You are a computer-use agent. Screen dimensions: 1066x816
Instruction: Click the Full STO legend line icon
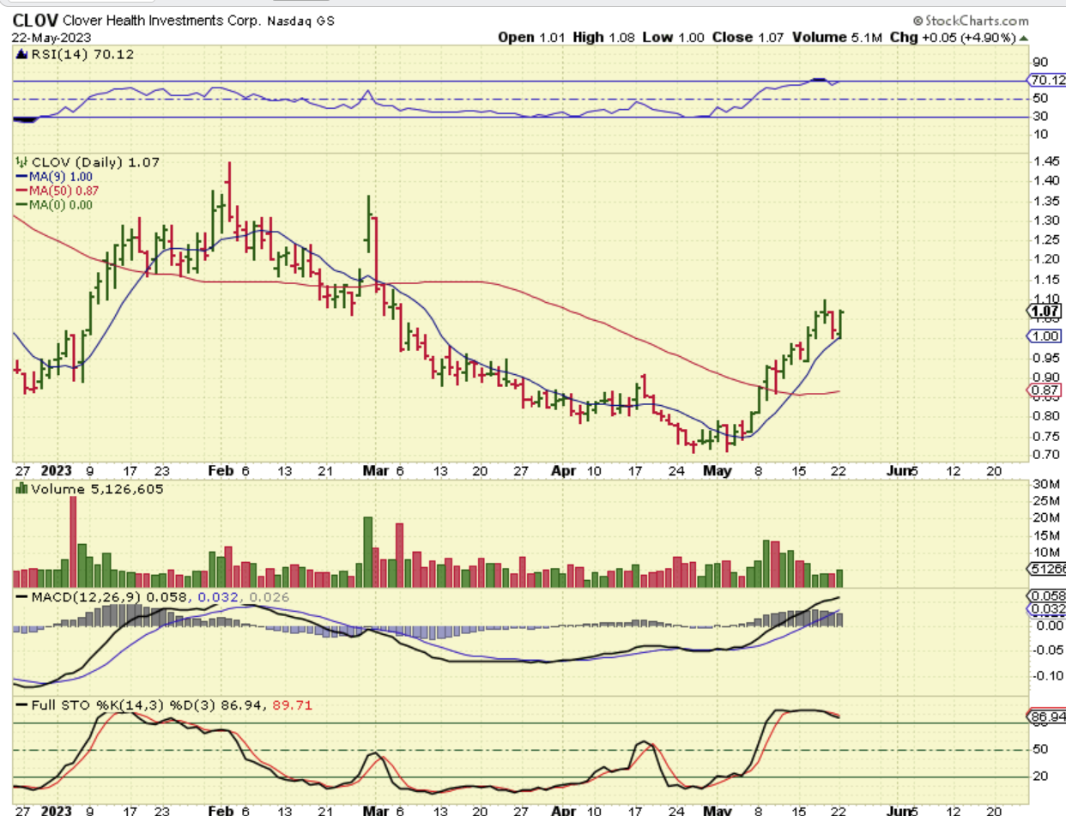[21, 704]
